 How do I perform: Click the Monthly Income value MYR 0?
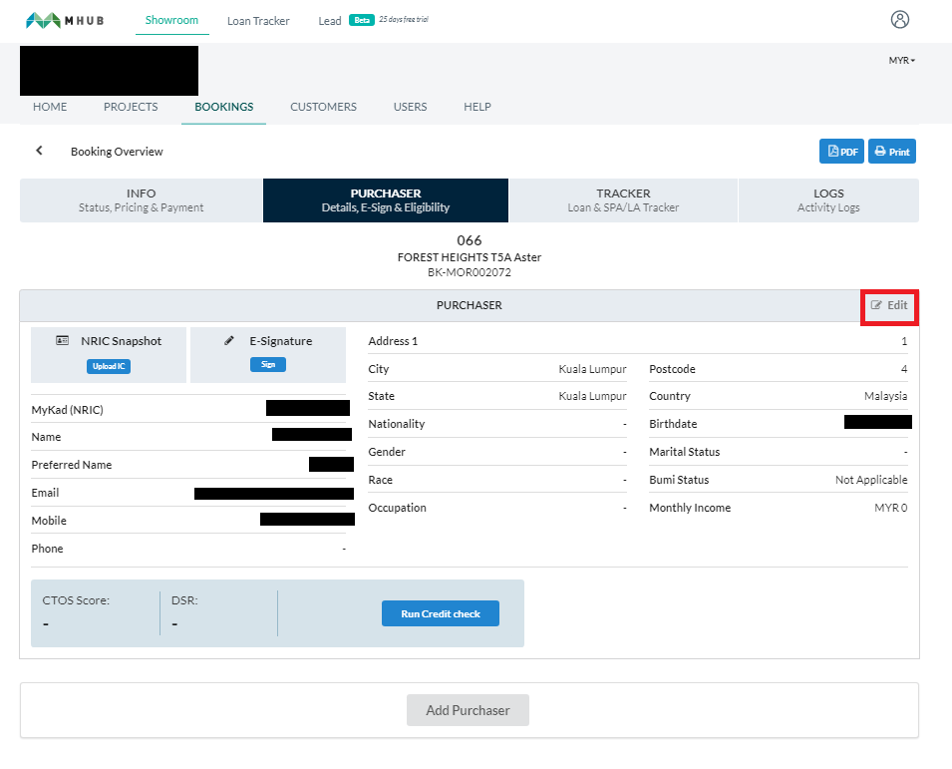(890, 508)
